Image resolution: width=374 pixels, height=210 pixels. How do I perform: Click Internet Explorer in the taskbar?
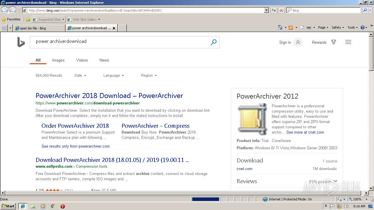tap(23, 206)
